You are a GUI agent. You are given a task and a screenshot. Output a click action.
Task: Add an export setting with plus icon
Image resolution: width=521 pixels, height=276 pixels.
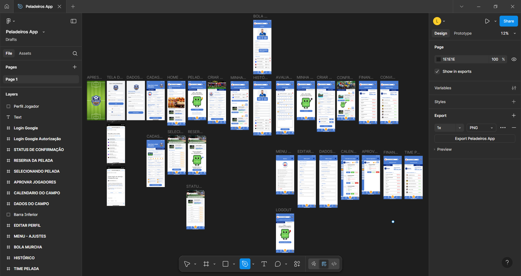514,116
